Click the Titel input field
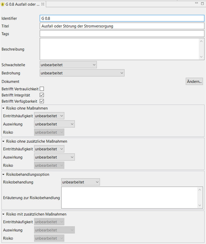The image size is (206, 244). coord(122,26)
